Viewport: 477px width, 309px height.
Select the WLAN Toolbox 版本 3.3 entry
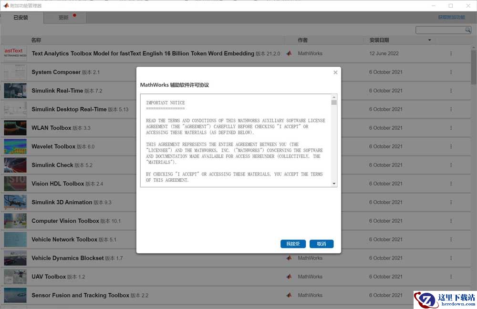tap(61, 128)
